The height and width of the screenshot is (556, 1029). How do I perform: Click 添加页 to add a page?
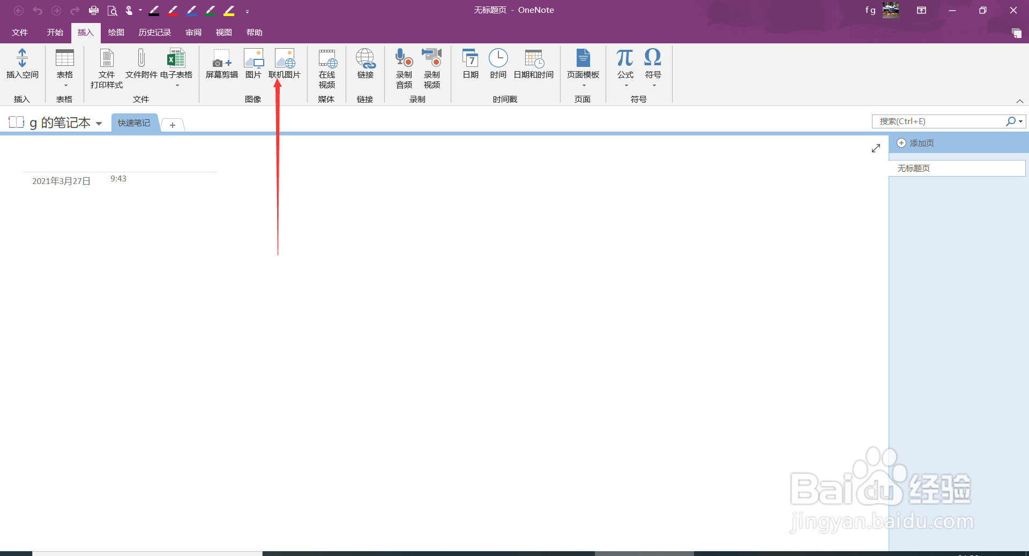point(916,143)
